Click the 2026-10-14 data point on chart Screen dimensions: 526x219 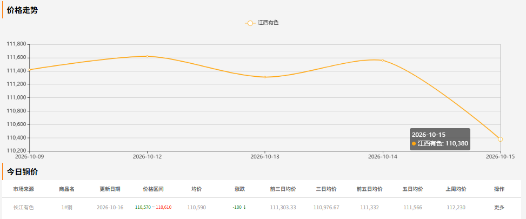pyautogui.click(x=382, y=61)
